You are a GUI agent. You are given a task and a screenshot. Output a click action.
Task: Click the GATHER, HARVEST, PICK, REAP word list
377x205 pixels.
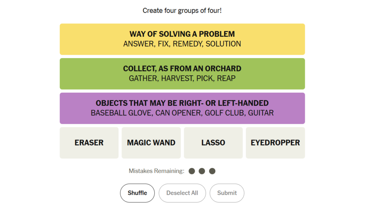pyautogui.click(x=182, y=79)
